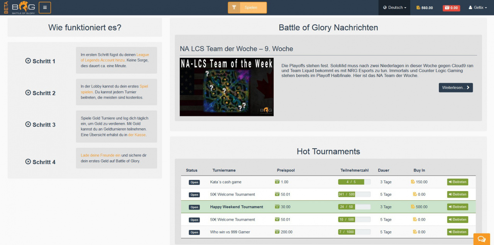Screen dimensions: 494x245
Task: Click the 4 / 5 participant progress bar
Action: coord(354,182)
